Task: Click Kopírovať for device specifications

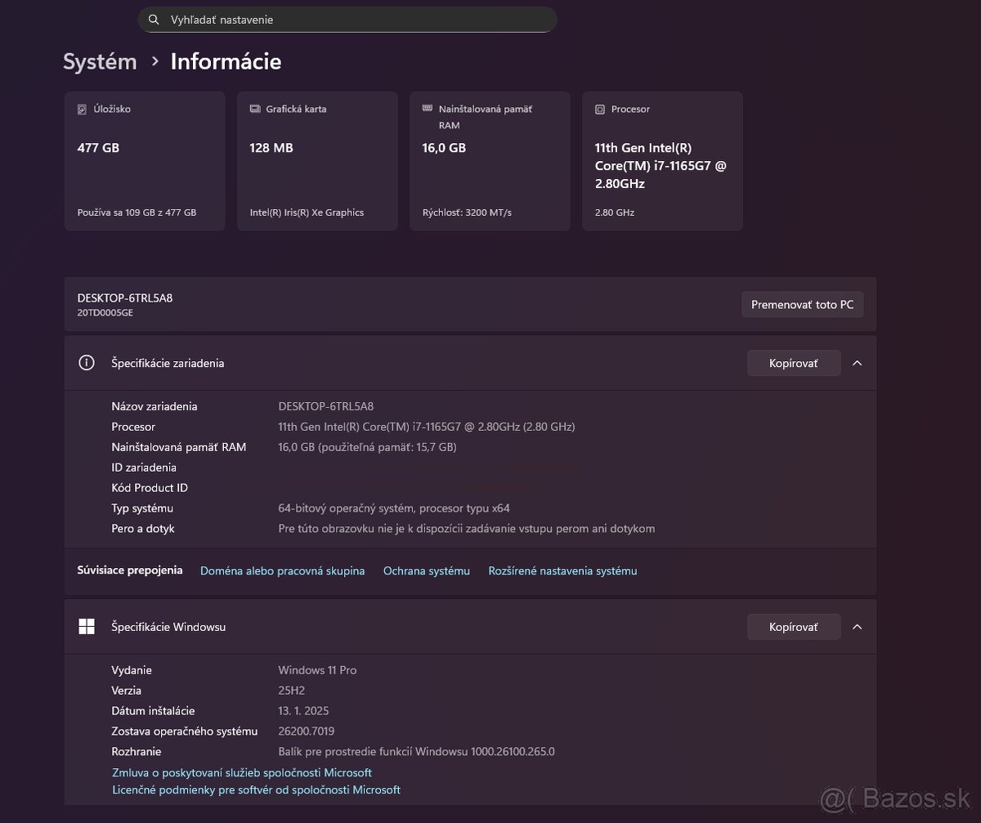Action: coord(793,363)
